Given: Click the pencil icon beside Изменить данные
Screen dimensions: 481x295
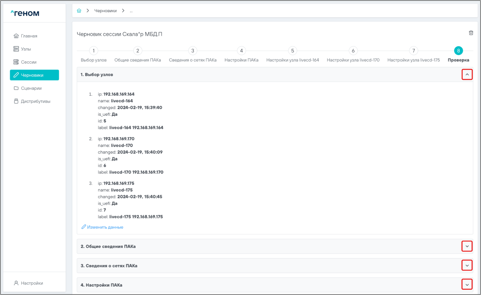Looking at the screenshot, I should click(84, 227).
